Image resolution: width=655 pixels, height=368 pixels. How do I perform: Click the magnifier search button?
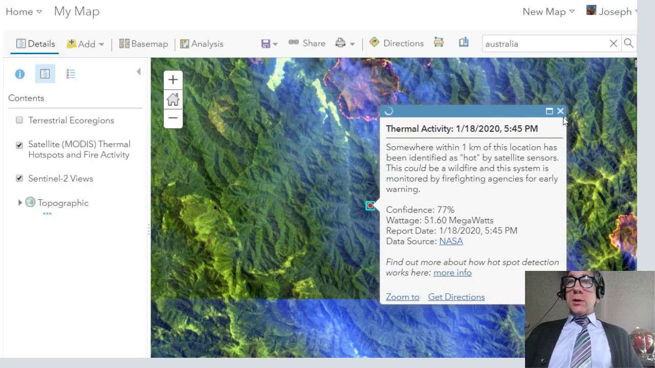click(629, 43)
